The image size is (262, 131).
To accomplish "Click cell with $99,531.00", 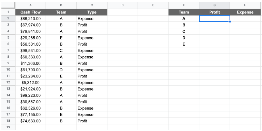I will click(30, 50).
